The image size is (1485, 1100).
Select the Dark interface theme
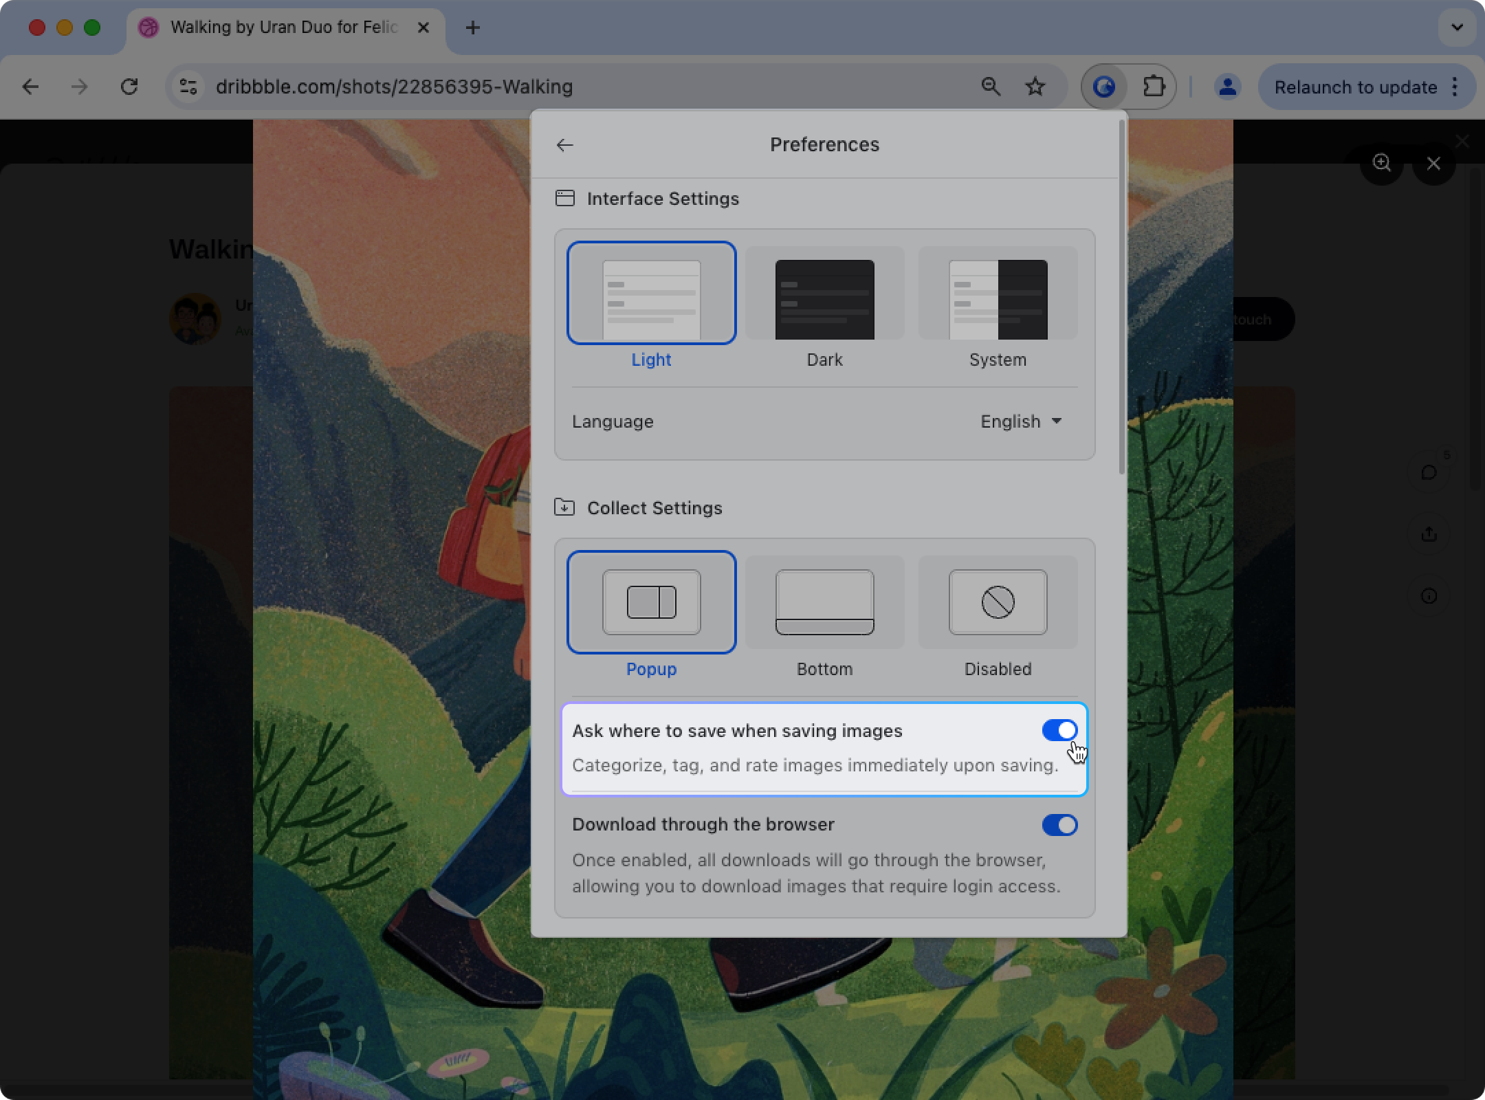tap(824, 306)
